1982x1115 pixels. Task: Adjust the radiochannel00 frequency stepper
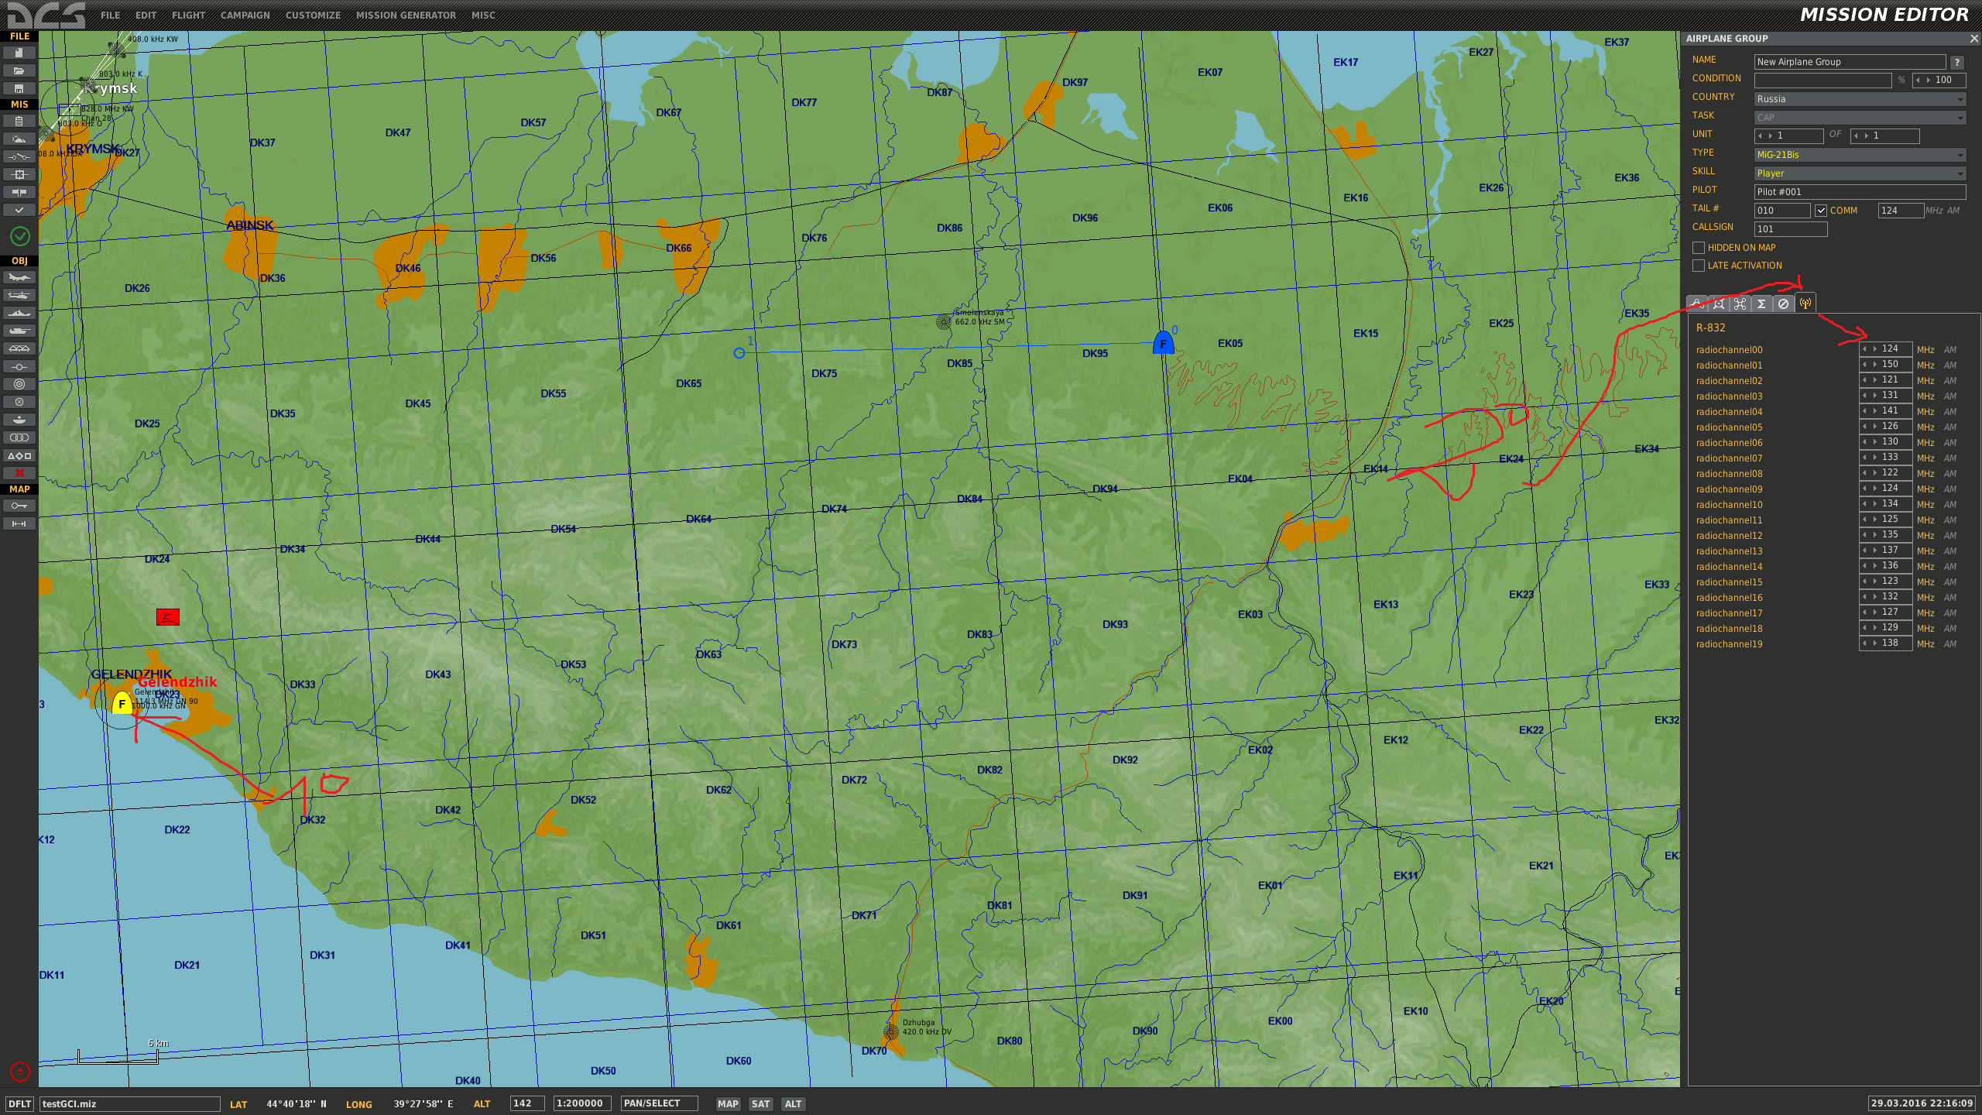[x=1885, y=349]
